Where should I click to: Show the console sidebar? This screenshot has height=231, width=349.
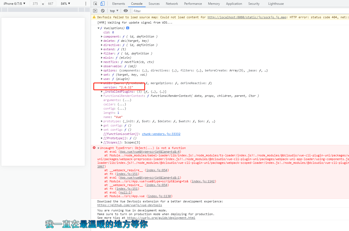tap(95, 11)
